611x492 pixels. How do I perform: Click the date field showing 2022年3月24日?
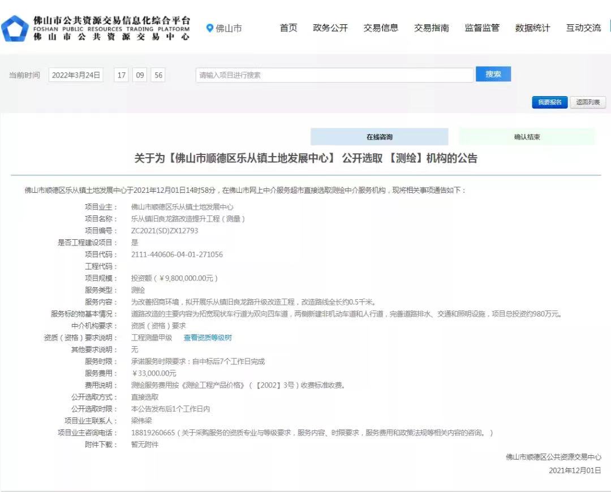76,75
